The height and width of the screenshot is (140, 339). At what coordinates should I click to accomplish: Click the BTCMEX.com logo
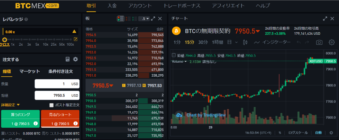[37, 6]
